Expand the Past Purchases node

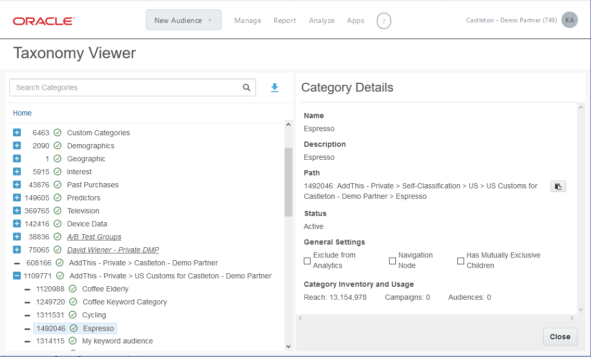[17, 184]
